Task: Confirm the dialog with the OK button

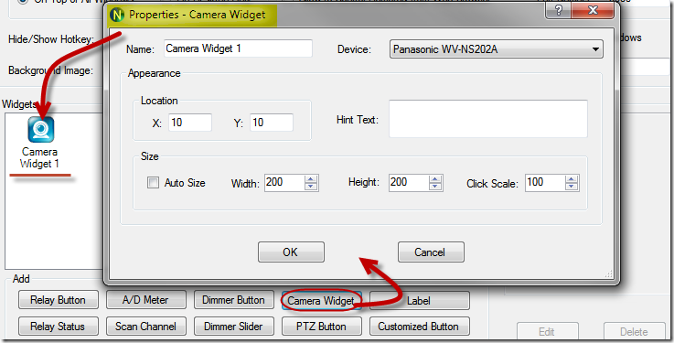Action: (x=291, y=252)
